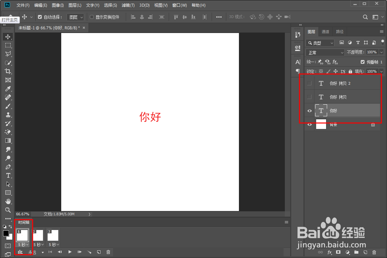Image resolution: width=387 pixels, height=258 pixels.
Task: Show the 你好 拷贝 layer
Action: (309, 97)
